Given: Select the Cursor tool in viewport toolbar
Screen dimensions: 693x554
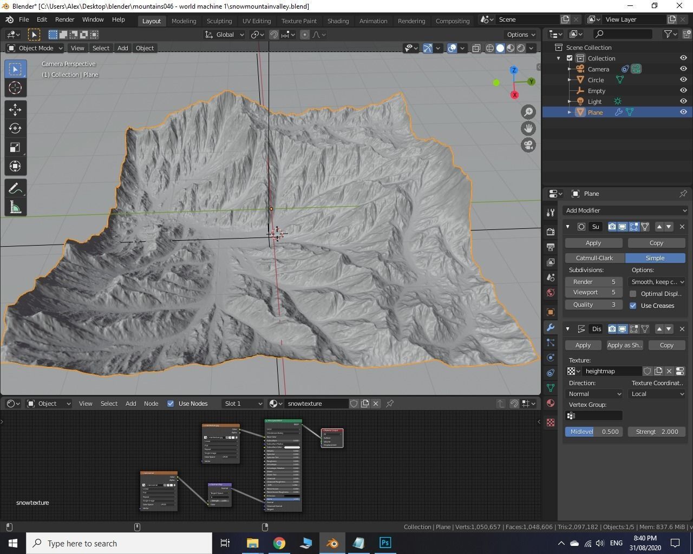Looking at the screenshot, I should click(15, 88).
